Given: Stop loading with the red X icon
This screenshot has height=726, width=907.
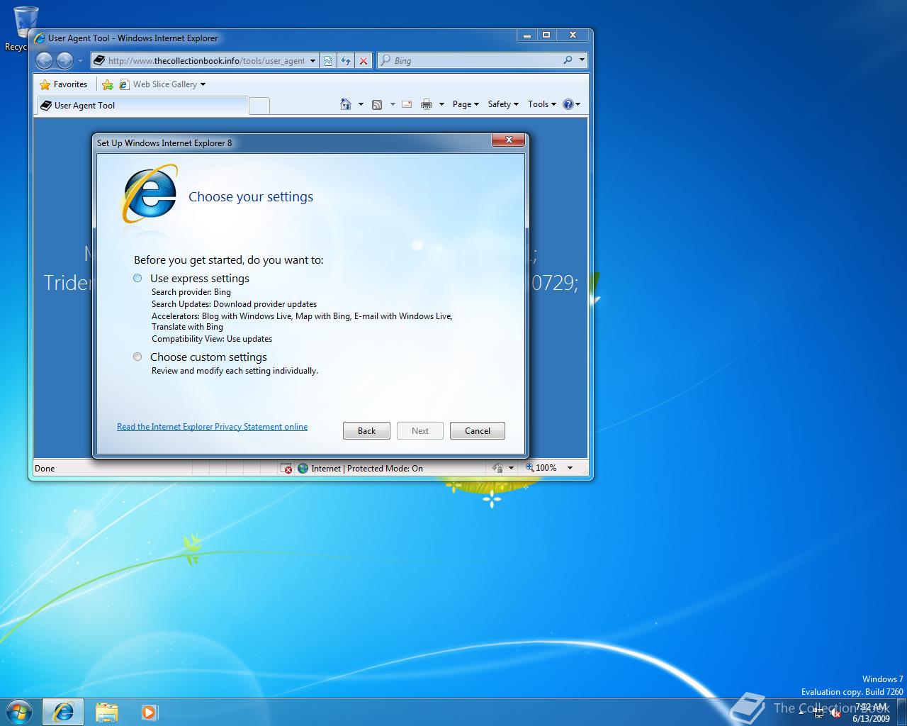Looking at the screenshot, I should point(364,61).
